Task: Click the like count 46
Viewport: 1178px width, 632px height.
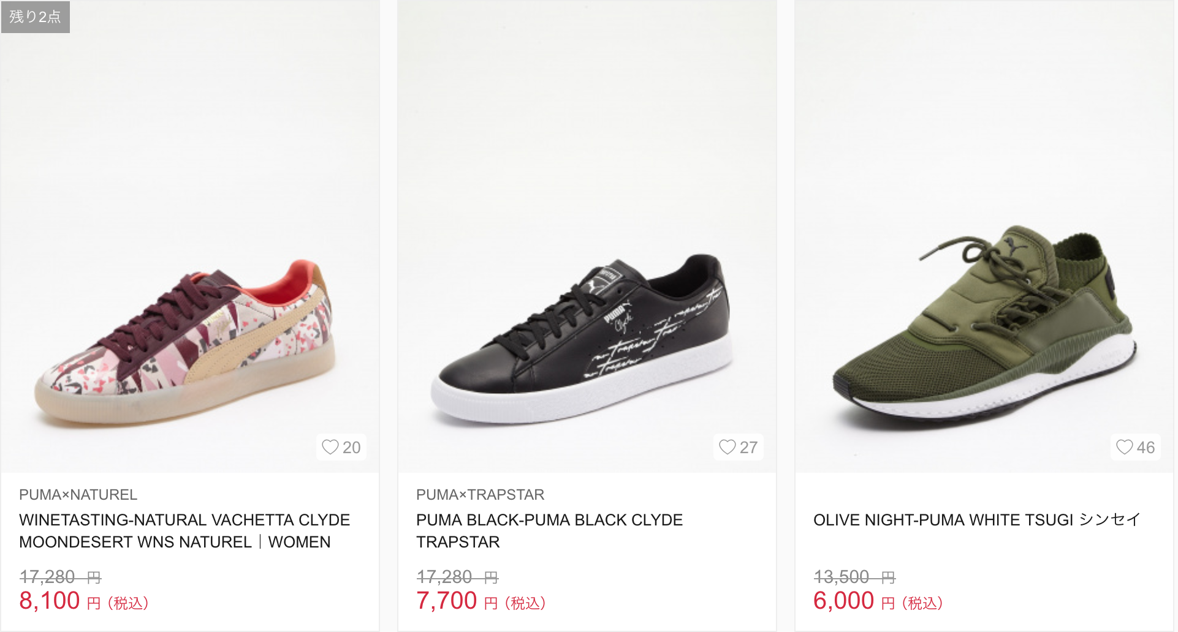Action: click(1146, 448)
